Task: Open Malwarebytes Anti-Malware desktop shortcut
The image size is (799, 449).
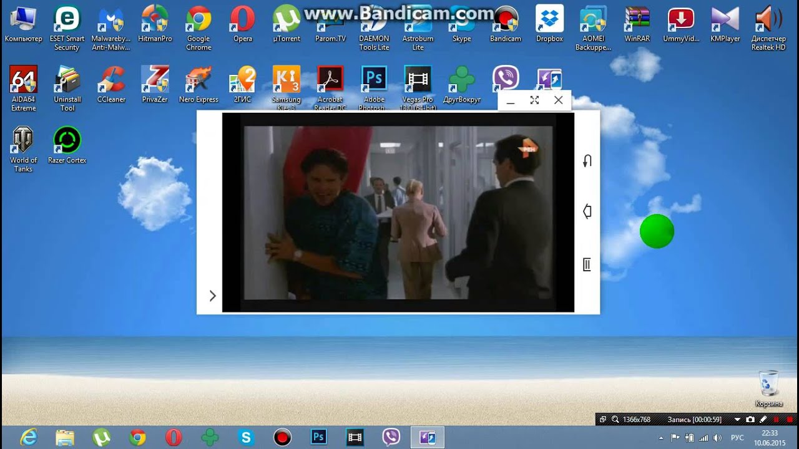Action: [x=111, y=29]
